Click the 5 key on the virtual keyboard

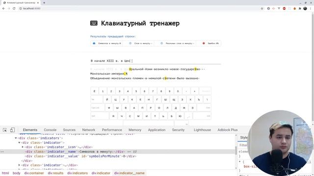pyautogui.click(x=136, y=91)
